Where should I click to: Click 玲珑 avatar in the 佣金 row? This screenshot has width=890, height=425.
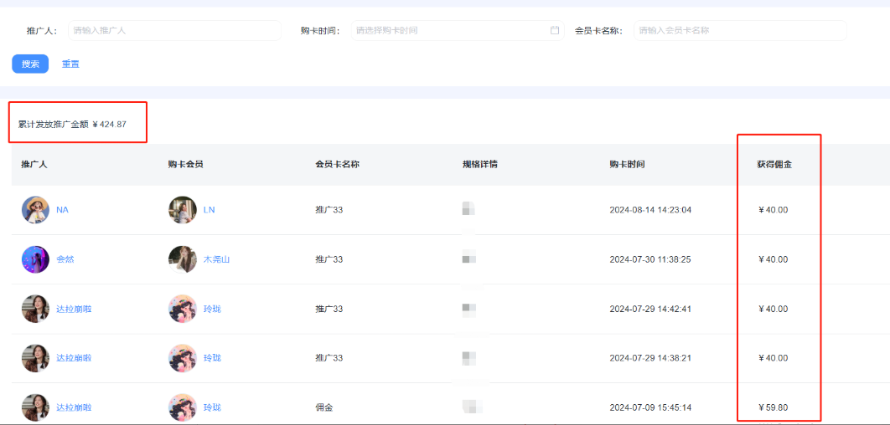(183, 407)
